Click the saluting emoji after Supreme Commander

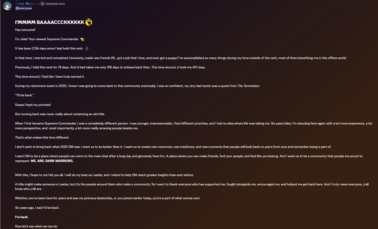82,39
